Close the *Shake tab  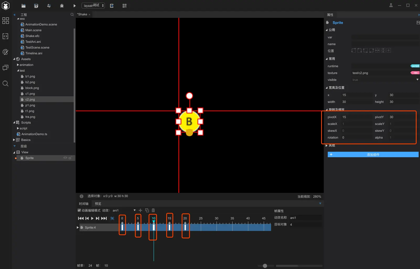click(x=89, y=15)
